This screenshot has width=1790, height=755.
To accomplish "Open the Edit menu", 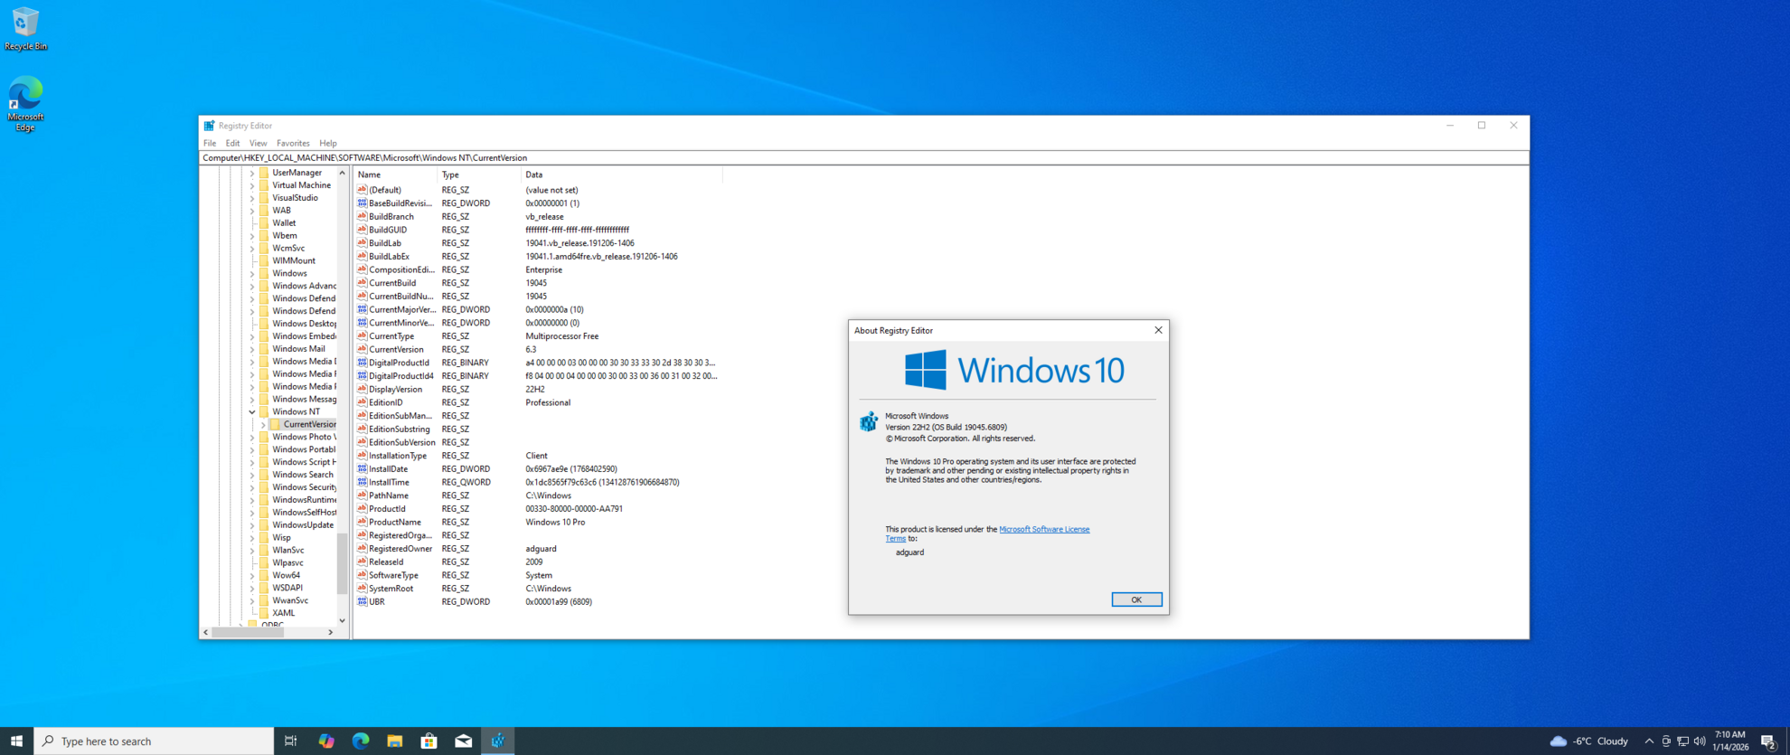I will point(232,143).
